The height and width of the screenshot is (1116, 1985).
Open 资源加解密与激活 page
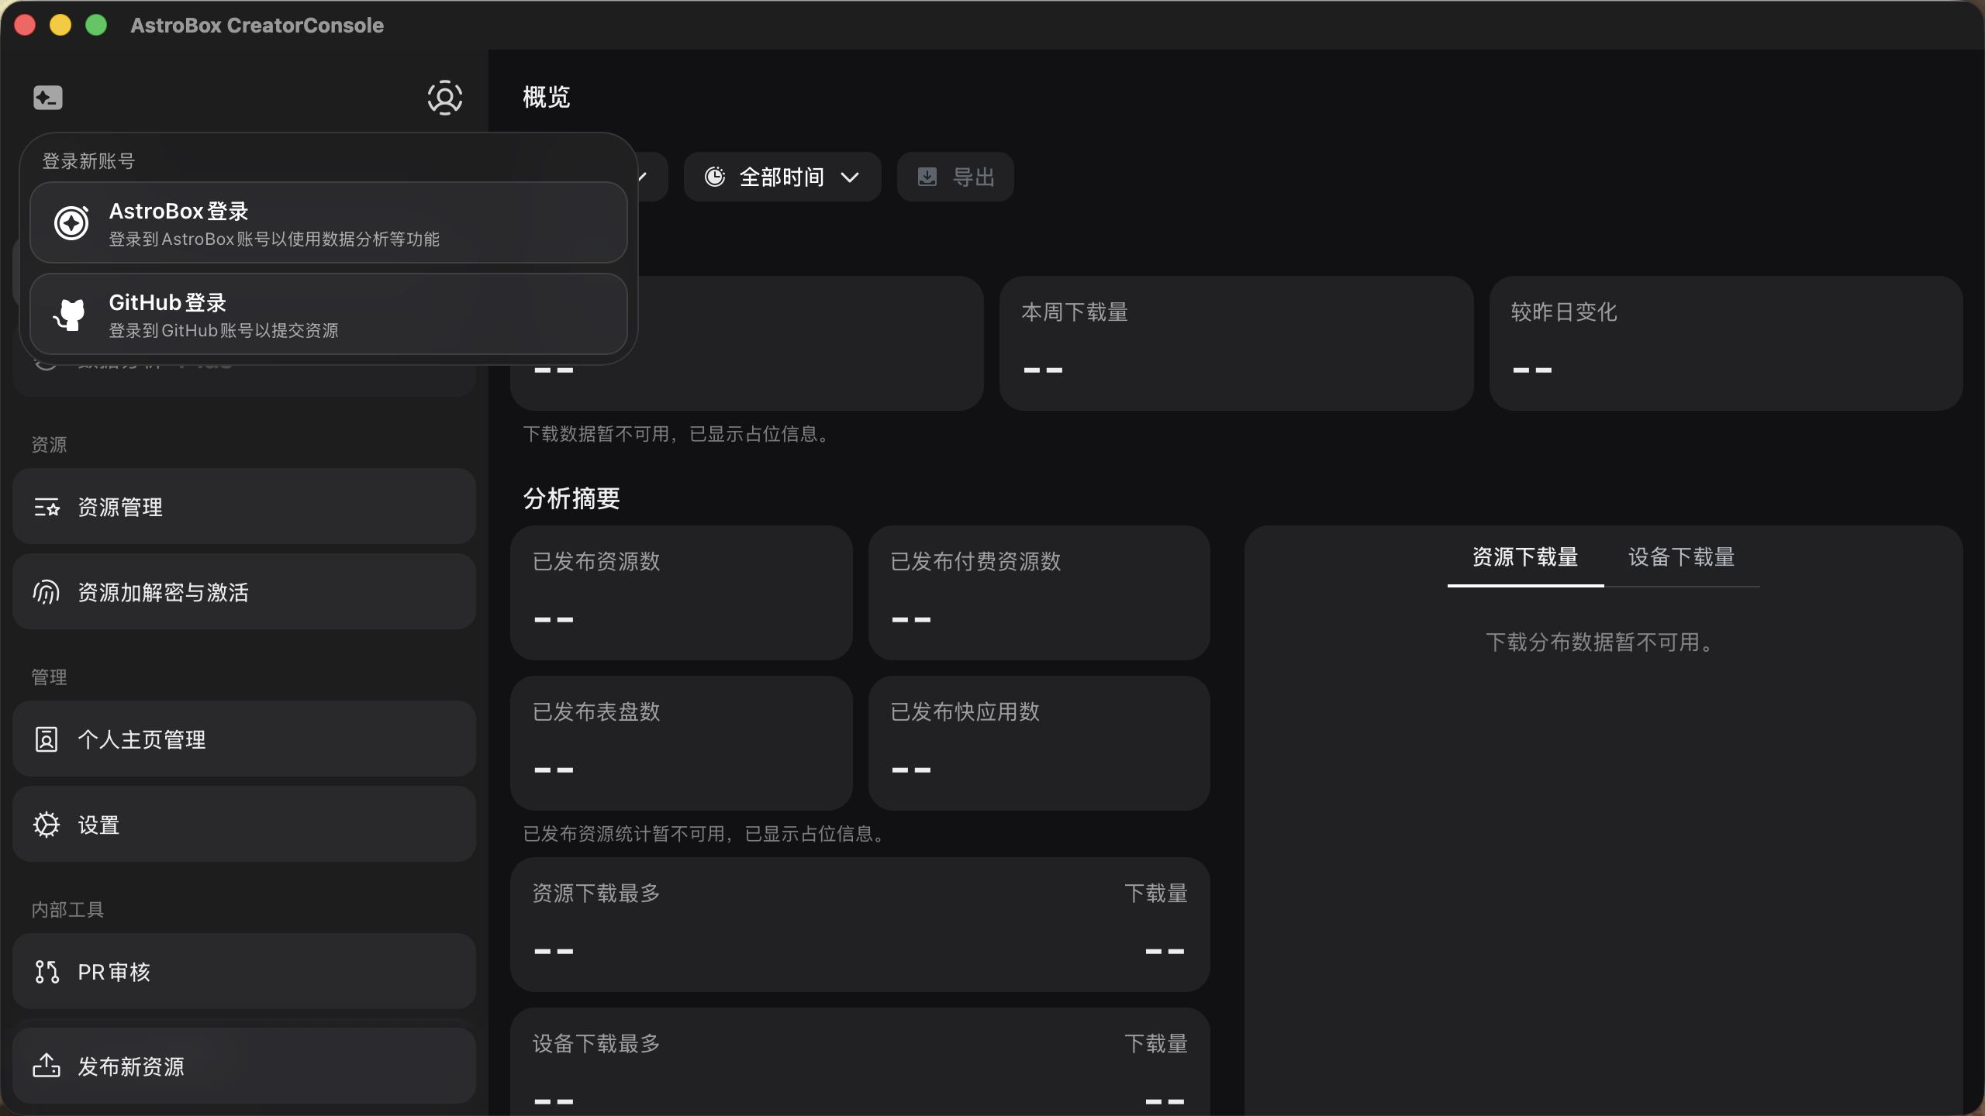pyautogui.click(x=244, y=592)
